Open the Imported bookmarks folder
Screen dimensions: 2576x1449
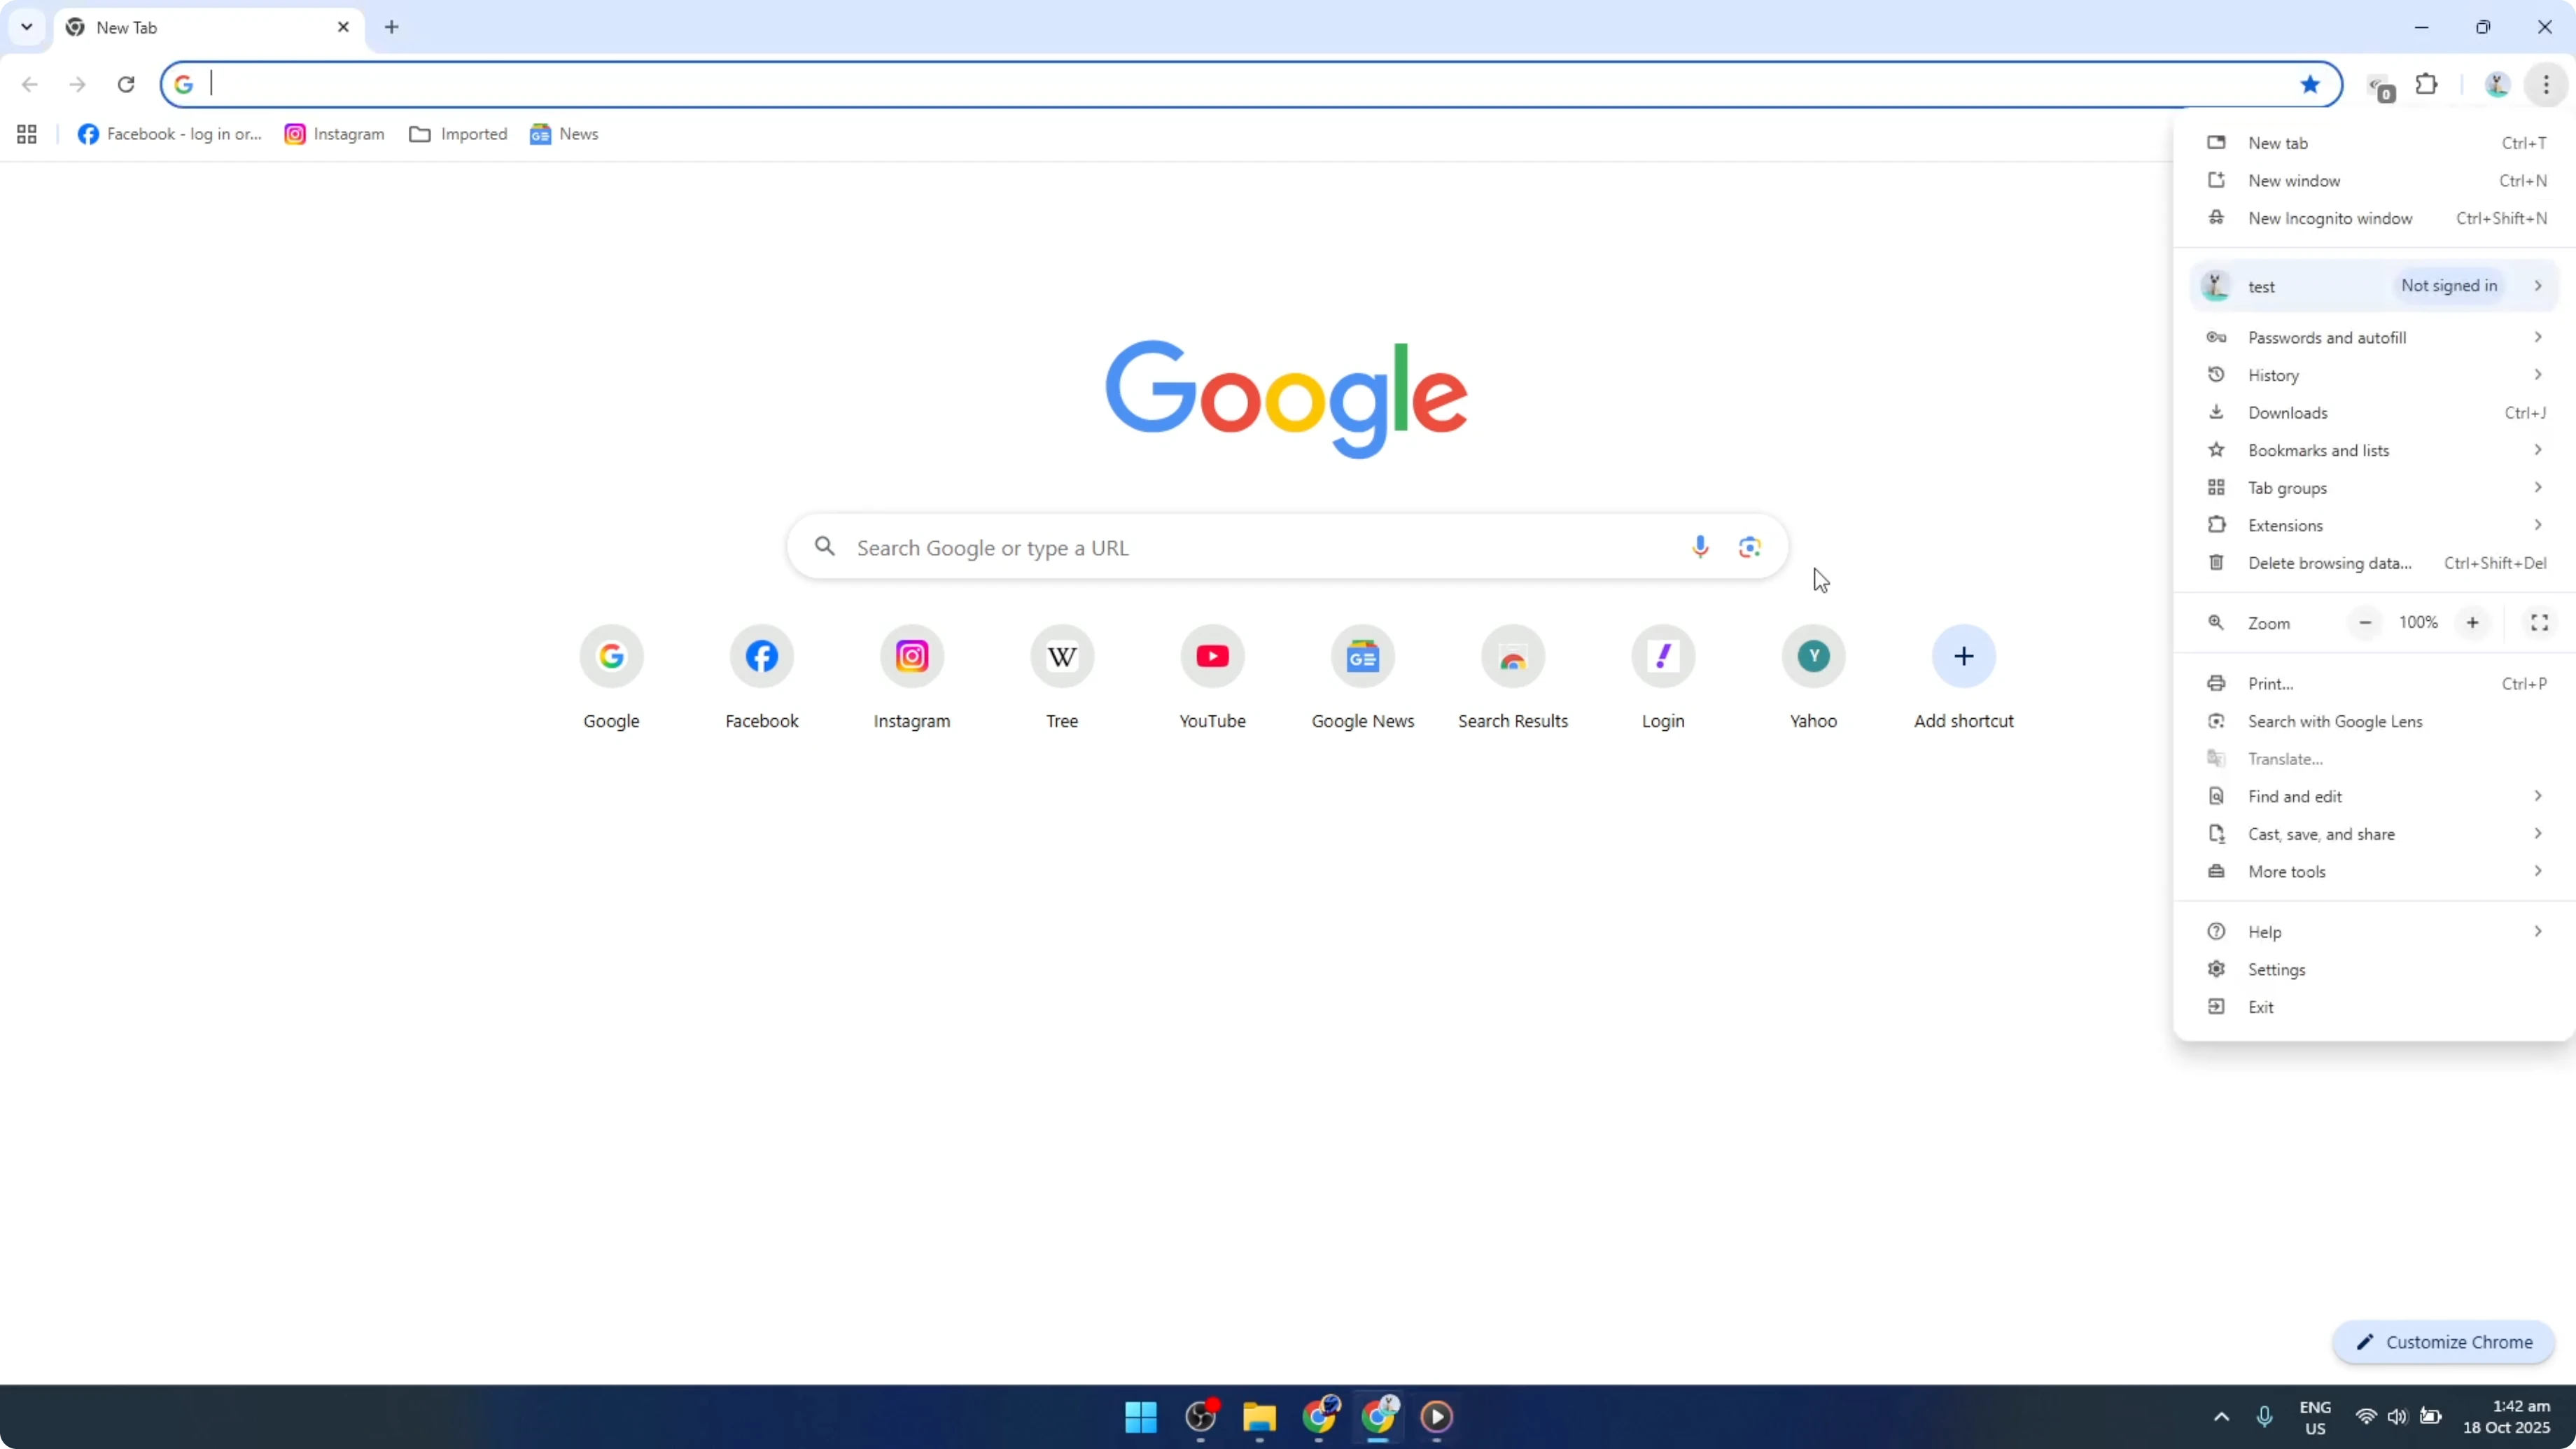pyautogui.click(x=458, y=134)
